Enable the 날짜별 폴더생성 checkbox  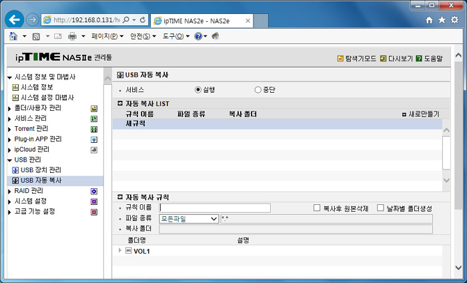pos(380,208)
